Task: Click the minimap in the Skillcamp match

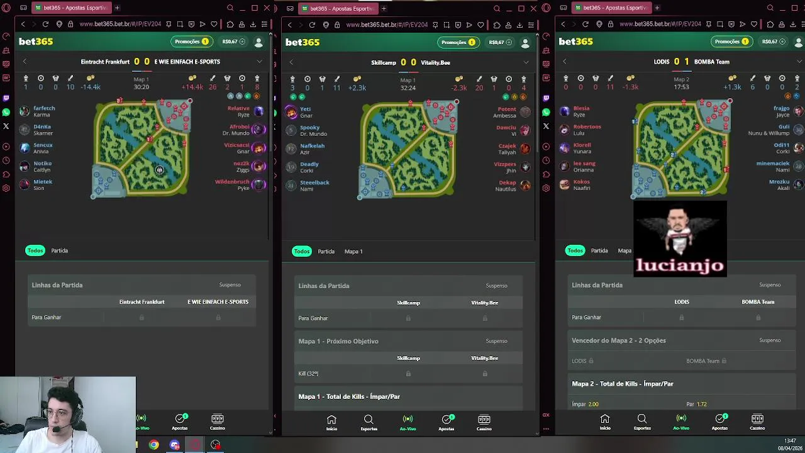Action: point(409,149)
